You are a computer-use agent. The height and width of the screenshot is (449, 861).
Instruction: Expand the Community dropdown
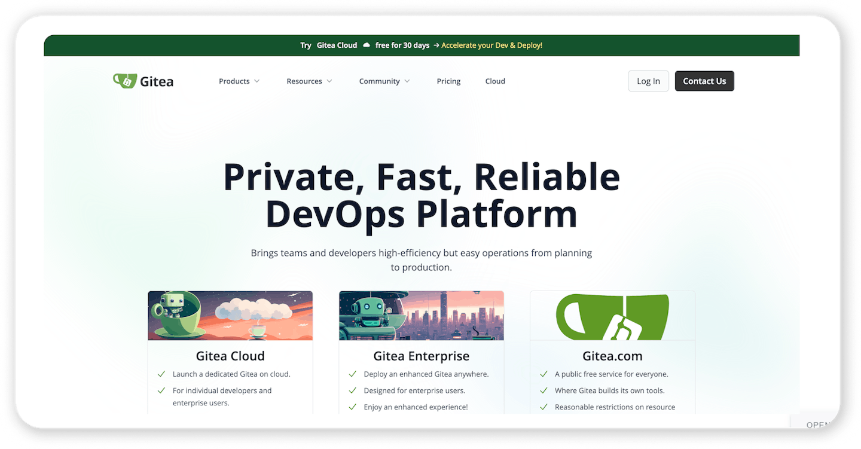click(384, 81)
